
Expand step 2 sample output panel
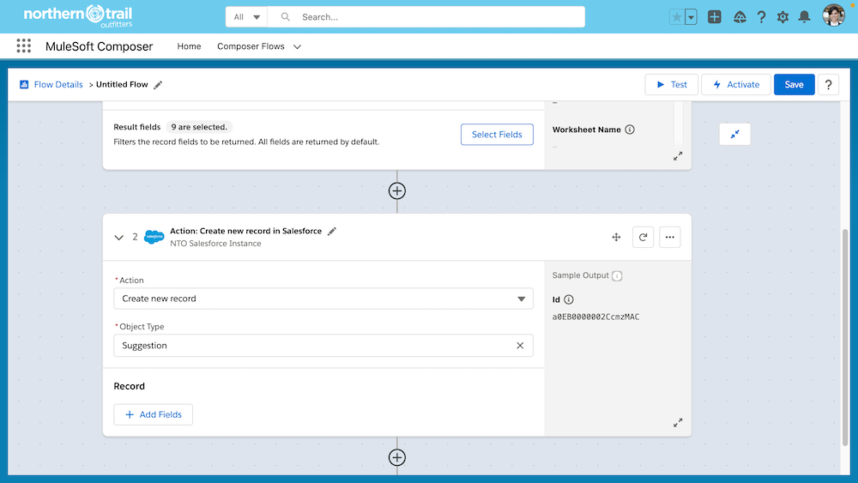(x=678, y=423)
